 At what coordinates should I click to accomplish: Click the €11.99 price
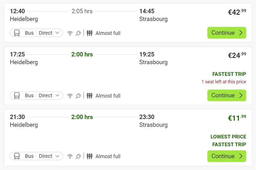[x=237, y=118]
